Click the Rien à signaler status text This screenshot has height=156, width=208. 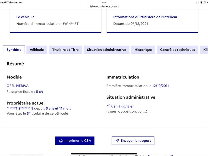[122, 106]
